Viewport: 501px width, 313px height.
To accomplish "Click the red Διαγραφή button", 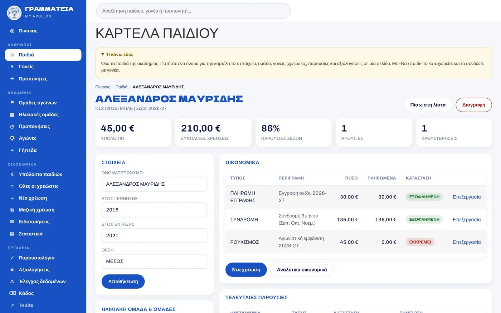I will pyautogui.click(x=473, y=105).
